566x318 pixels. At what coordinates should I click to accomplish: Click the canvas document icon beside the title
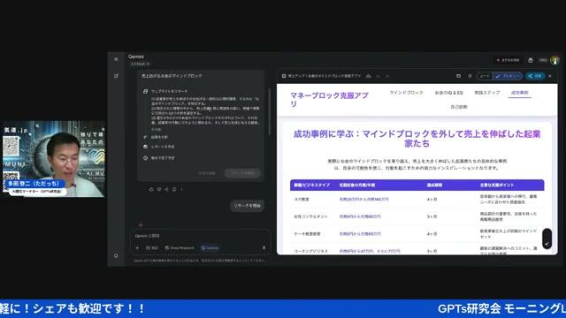click(x=284, y=76)
